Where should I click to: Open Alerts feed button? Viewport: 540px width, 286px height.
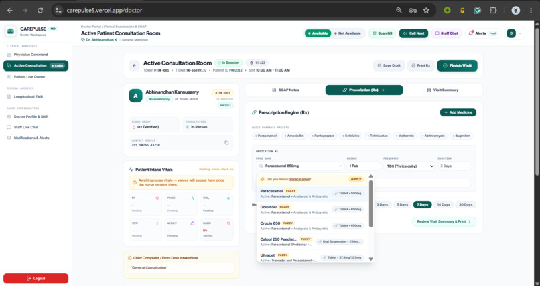coord(483,33)
